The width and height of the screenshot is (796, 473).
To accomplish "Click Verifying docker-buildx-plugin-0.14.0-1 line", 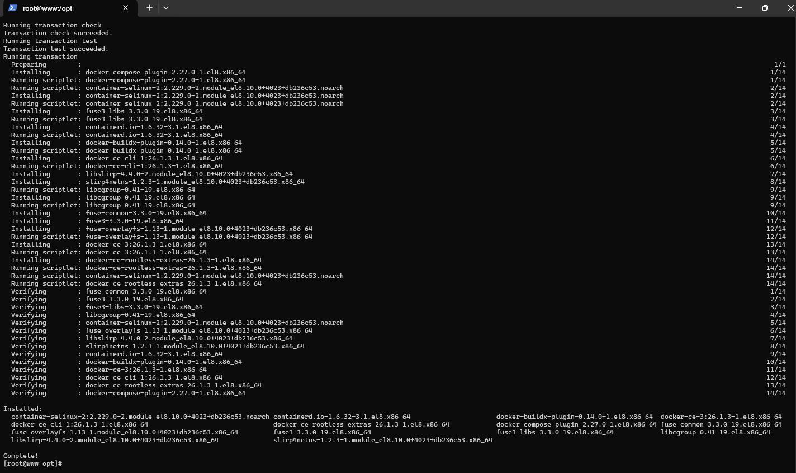I will pos(398,362).
